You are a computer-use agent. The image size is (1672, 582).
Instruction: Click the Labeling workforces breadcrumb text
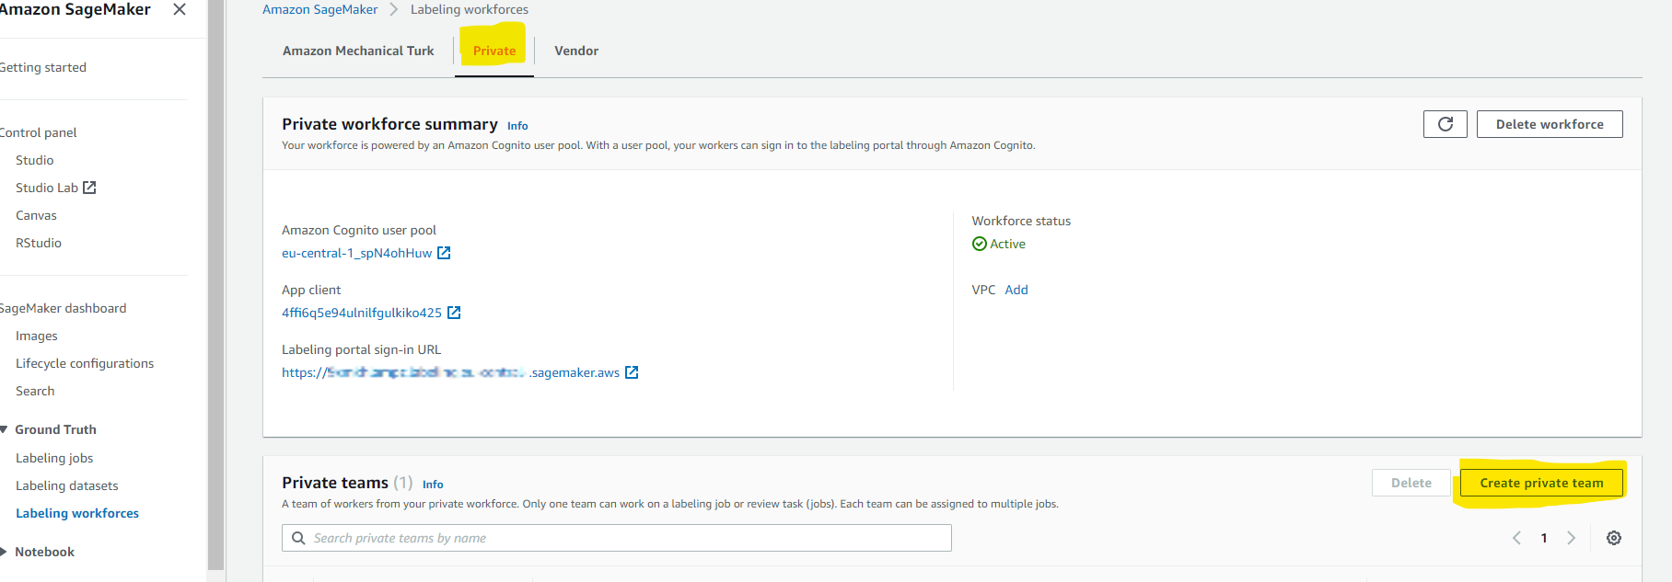pyautogui.click(x=470, y=9)
